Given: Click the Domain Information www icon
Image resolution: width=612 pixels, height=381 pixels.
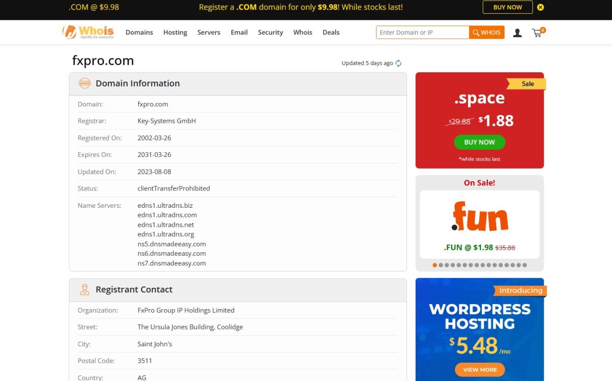Looking at the screenshot, I should coord(84,84).
